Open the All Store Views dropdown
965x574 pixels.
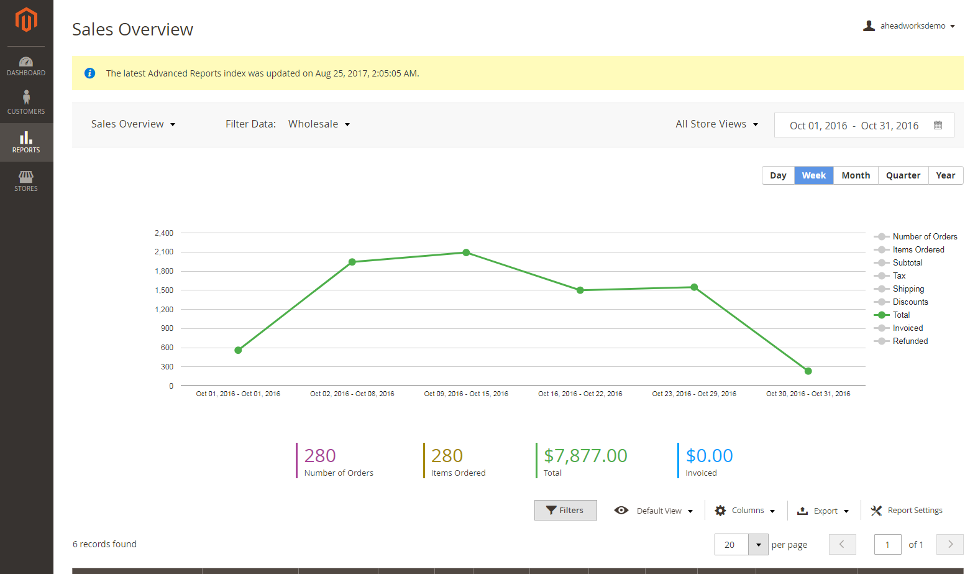[716, 124]
